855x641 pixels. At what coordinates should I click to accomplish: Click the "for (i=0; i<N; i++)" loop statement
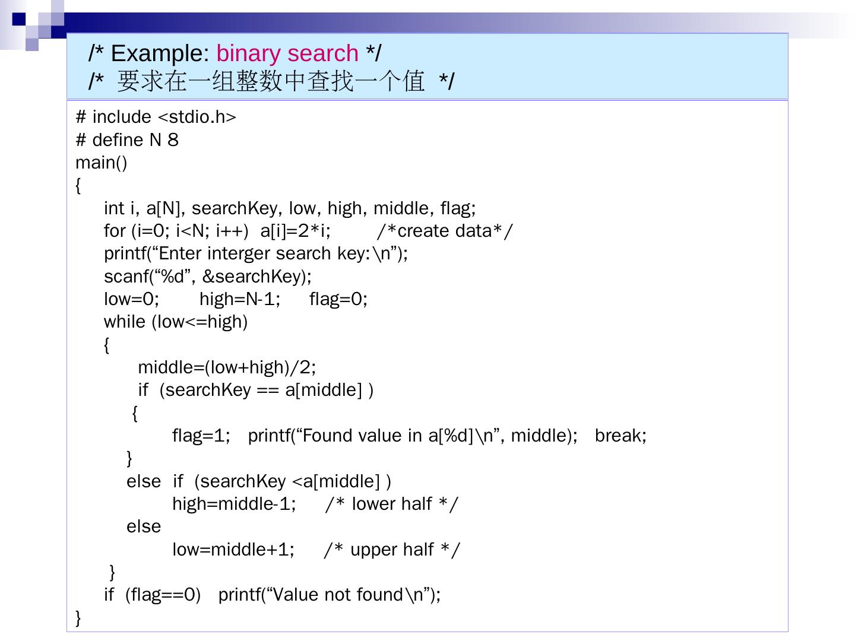pyautogui.click(x=217, y=231)
